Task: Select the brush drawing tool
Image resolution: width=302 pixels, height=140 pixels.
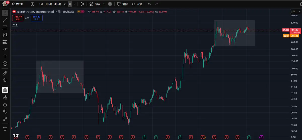Action: click(x=5, y=49)
